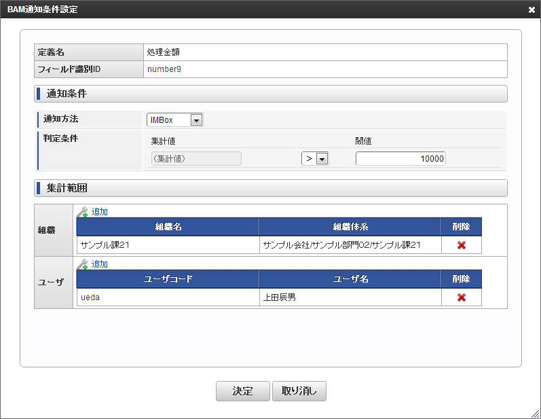
Task: Delete the ueda user row
Action: tap(462, 297)
